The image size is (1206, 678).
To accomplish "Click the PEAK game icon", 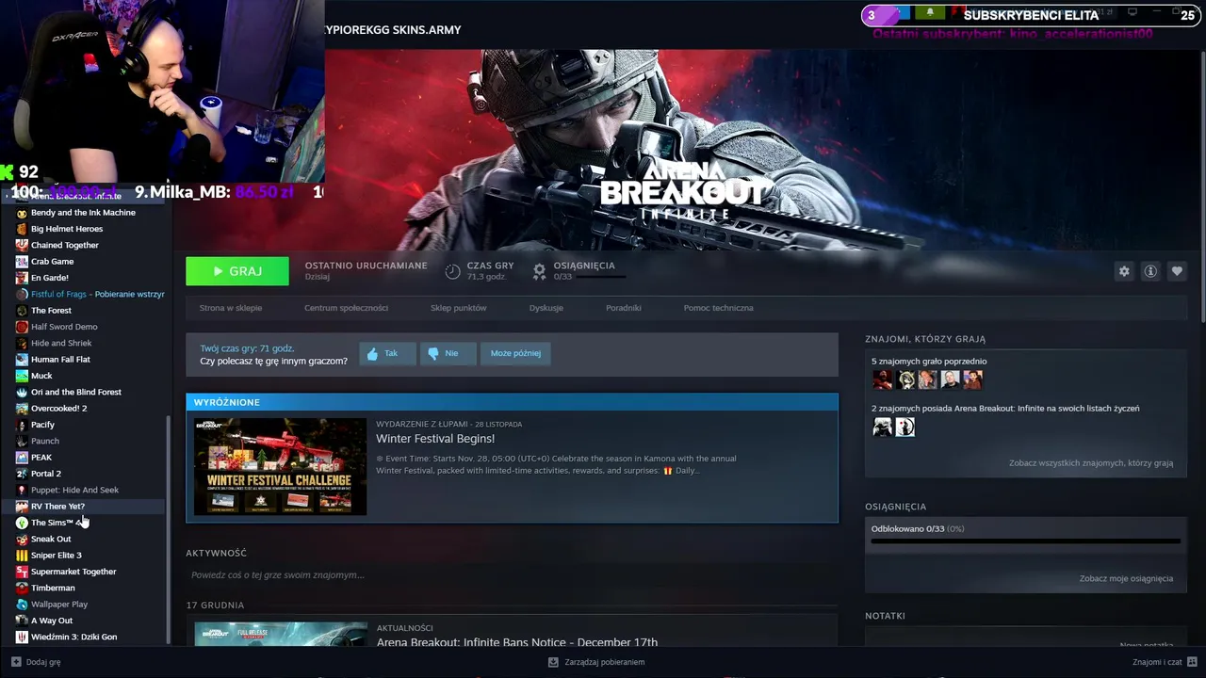I will [22, 458].
